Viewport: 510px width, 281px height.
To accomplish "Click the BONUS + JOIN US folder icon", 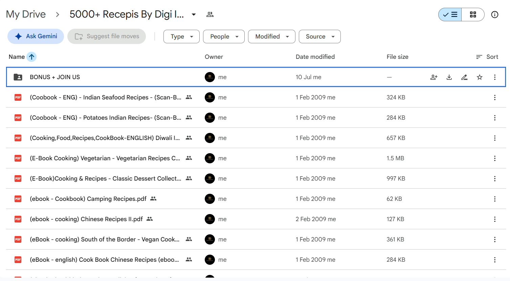I will click(18, 77).
